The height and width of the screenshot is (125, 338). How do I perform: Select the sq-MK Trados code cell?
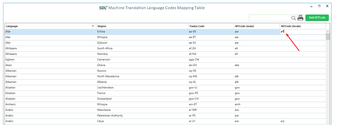tap(211, 76)
